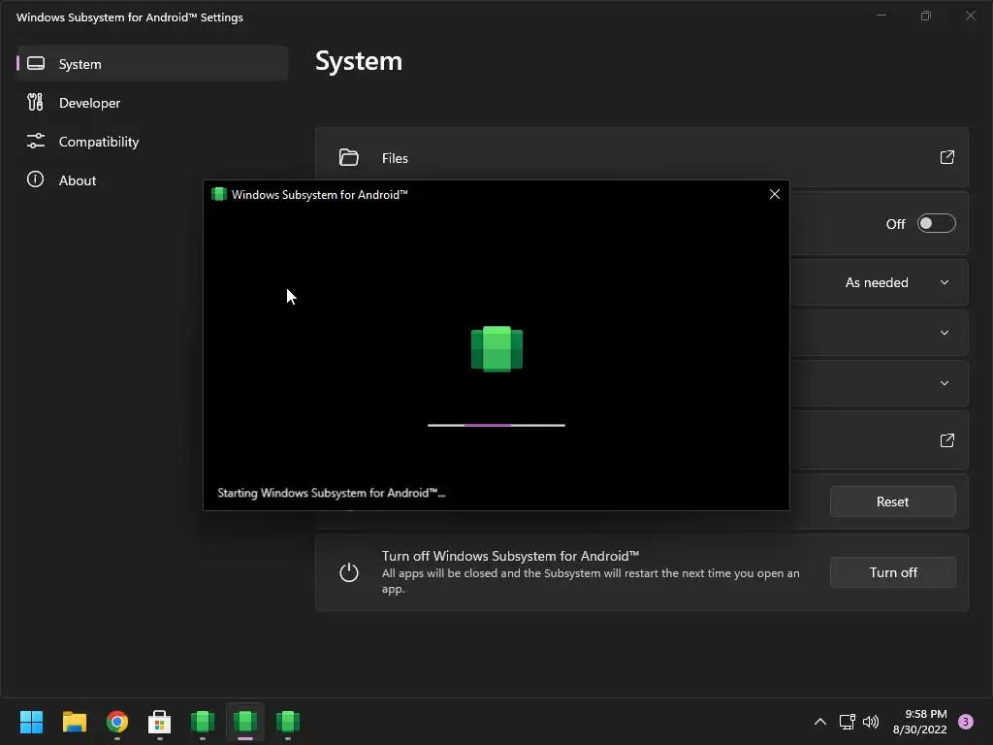Viewport: 993px width, 745px height.
Task: Open the Windows Start menu
Action: (x=31, y=722)
